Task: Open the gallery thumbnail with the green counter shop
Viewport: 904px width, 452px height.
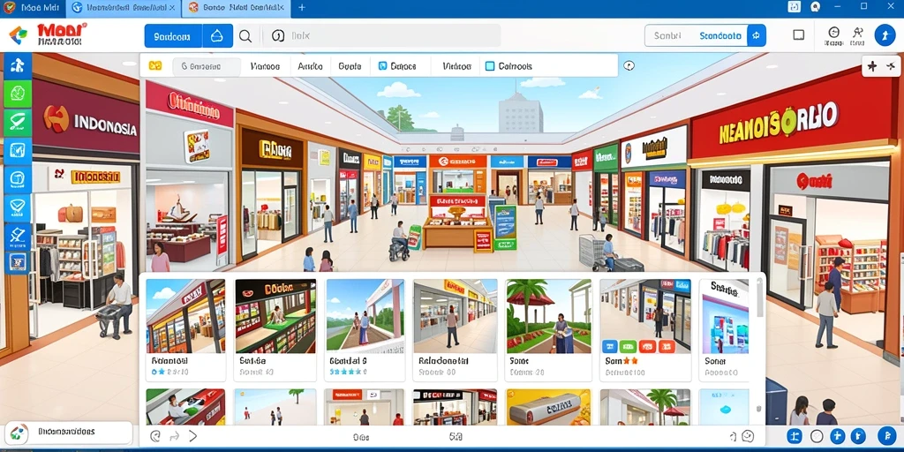Action: pyautogui.click(x=275, y=316)
